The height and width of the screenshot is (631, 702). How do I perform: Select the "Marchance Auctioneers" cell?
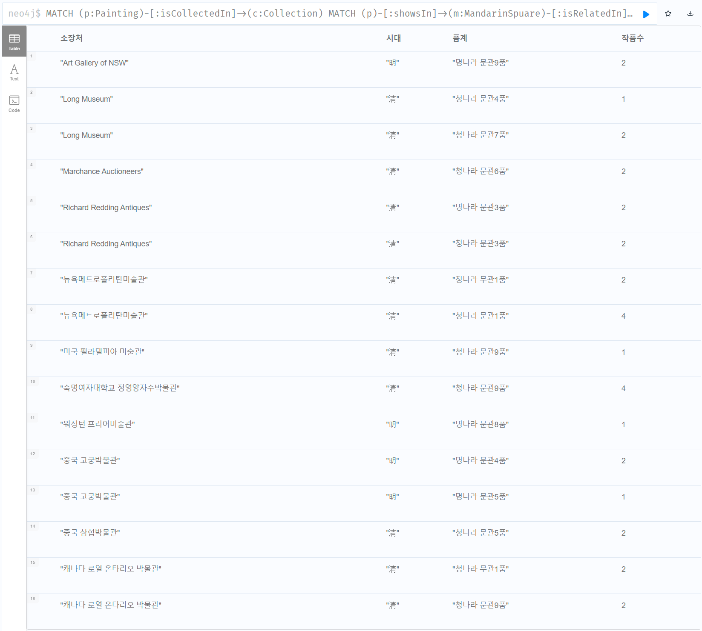click(x=102, y=171)
